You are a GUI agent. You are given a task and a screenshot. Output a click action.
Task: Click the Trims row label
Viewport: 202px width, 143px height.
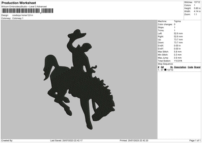(x=161, y=30)
